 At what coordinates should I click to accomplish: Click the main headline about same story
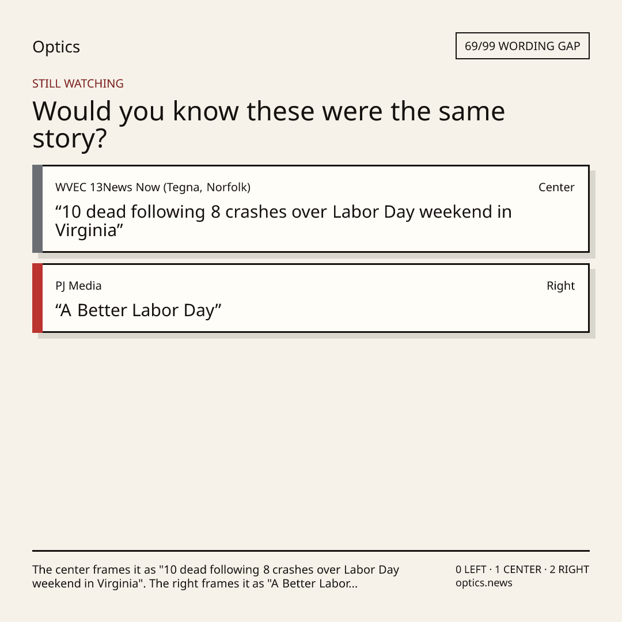269,124
